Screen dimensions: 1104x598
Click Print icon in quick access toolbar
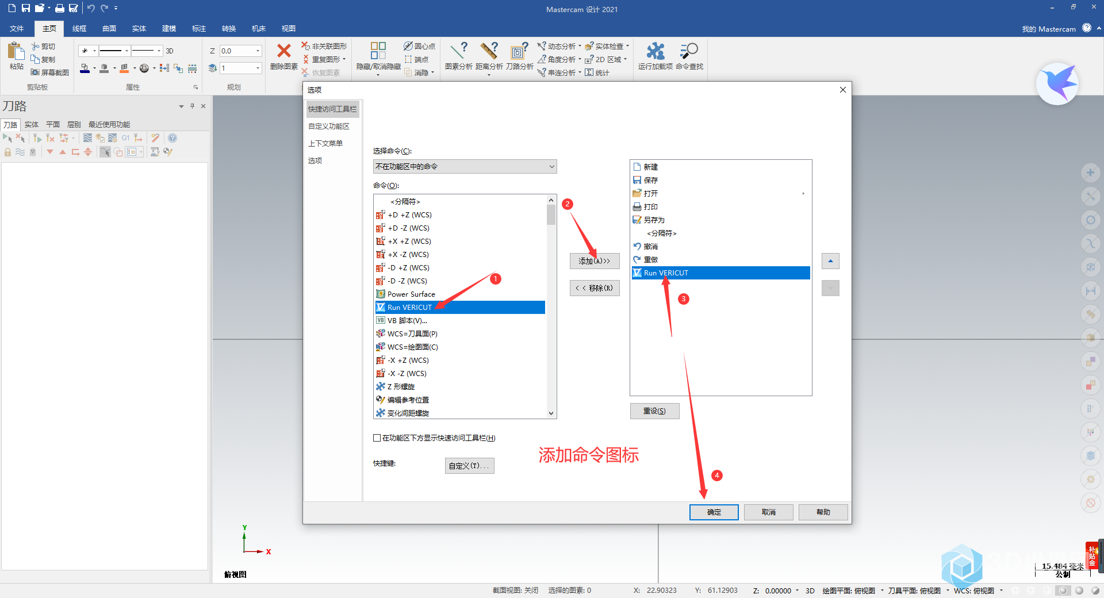[59, 8]
